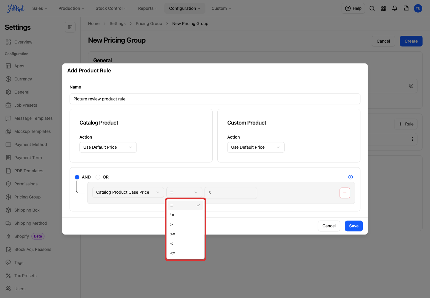Click the TU user avatar
The height and width of the screenshot is (298, 430).
[418, 8]
